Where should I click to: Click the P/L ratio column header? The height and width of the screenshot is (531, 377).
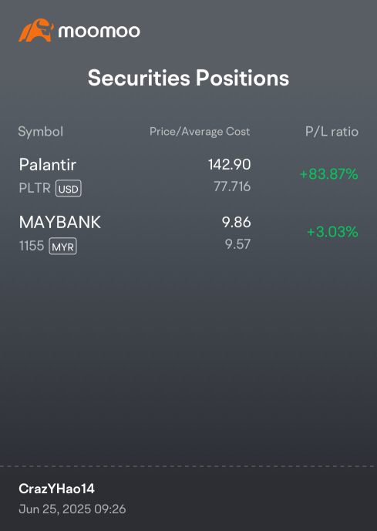(332, 131)
